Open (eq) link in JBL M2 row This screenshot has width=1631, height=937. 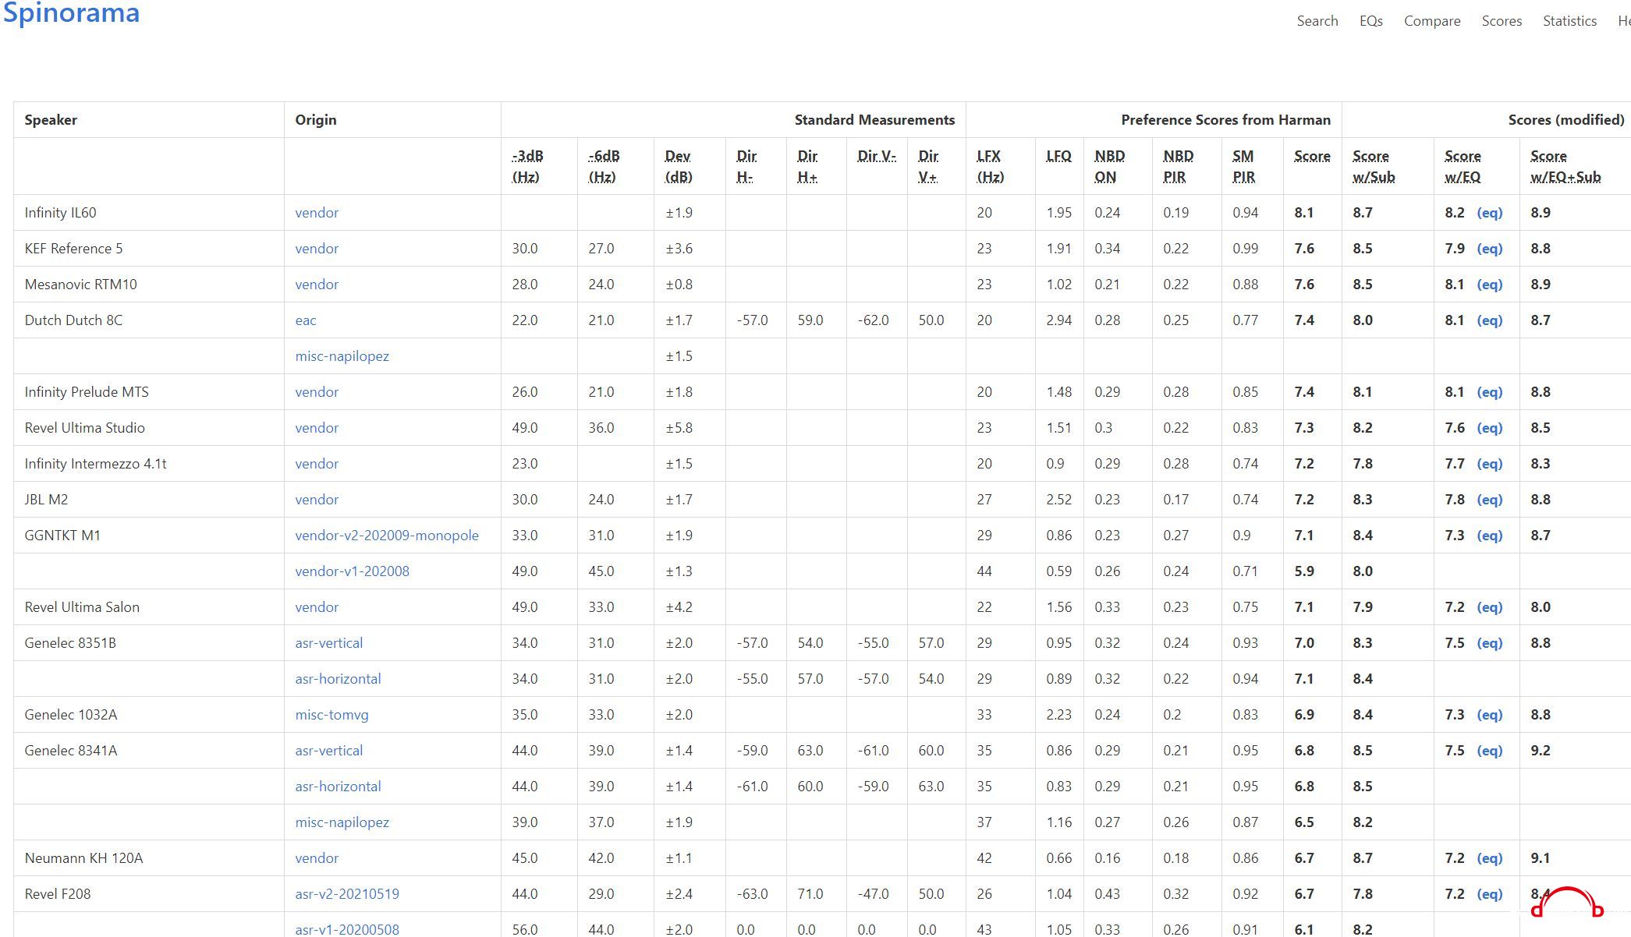coord(1489,500)
